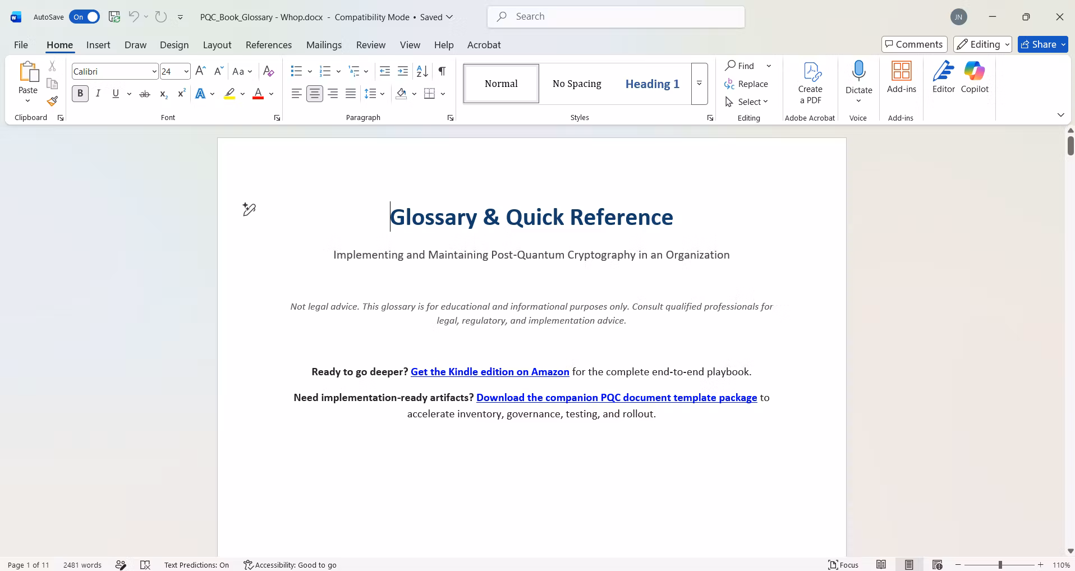Switch to Read Mode view
This screenshot has width=1075, height=571.
[881, 565]
